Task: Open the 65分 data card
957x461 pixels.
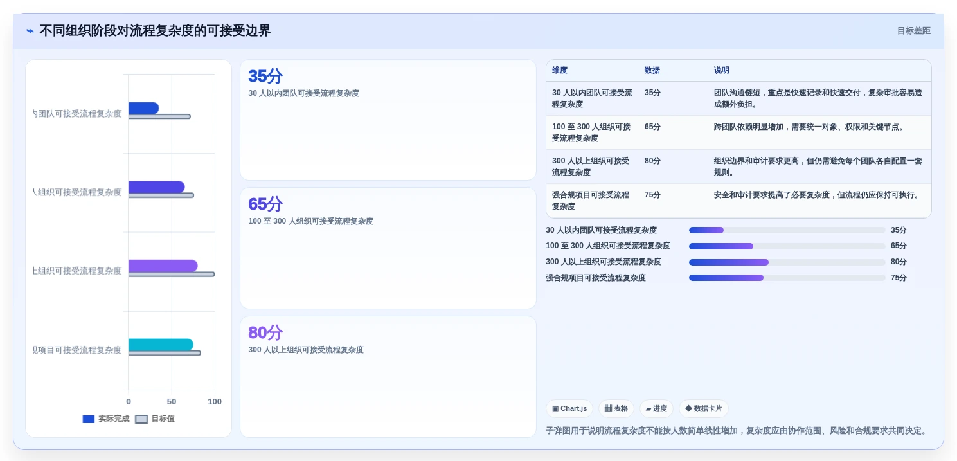Action: (x=388, y=248)
